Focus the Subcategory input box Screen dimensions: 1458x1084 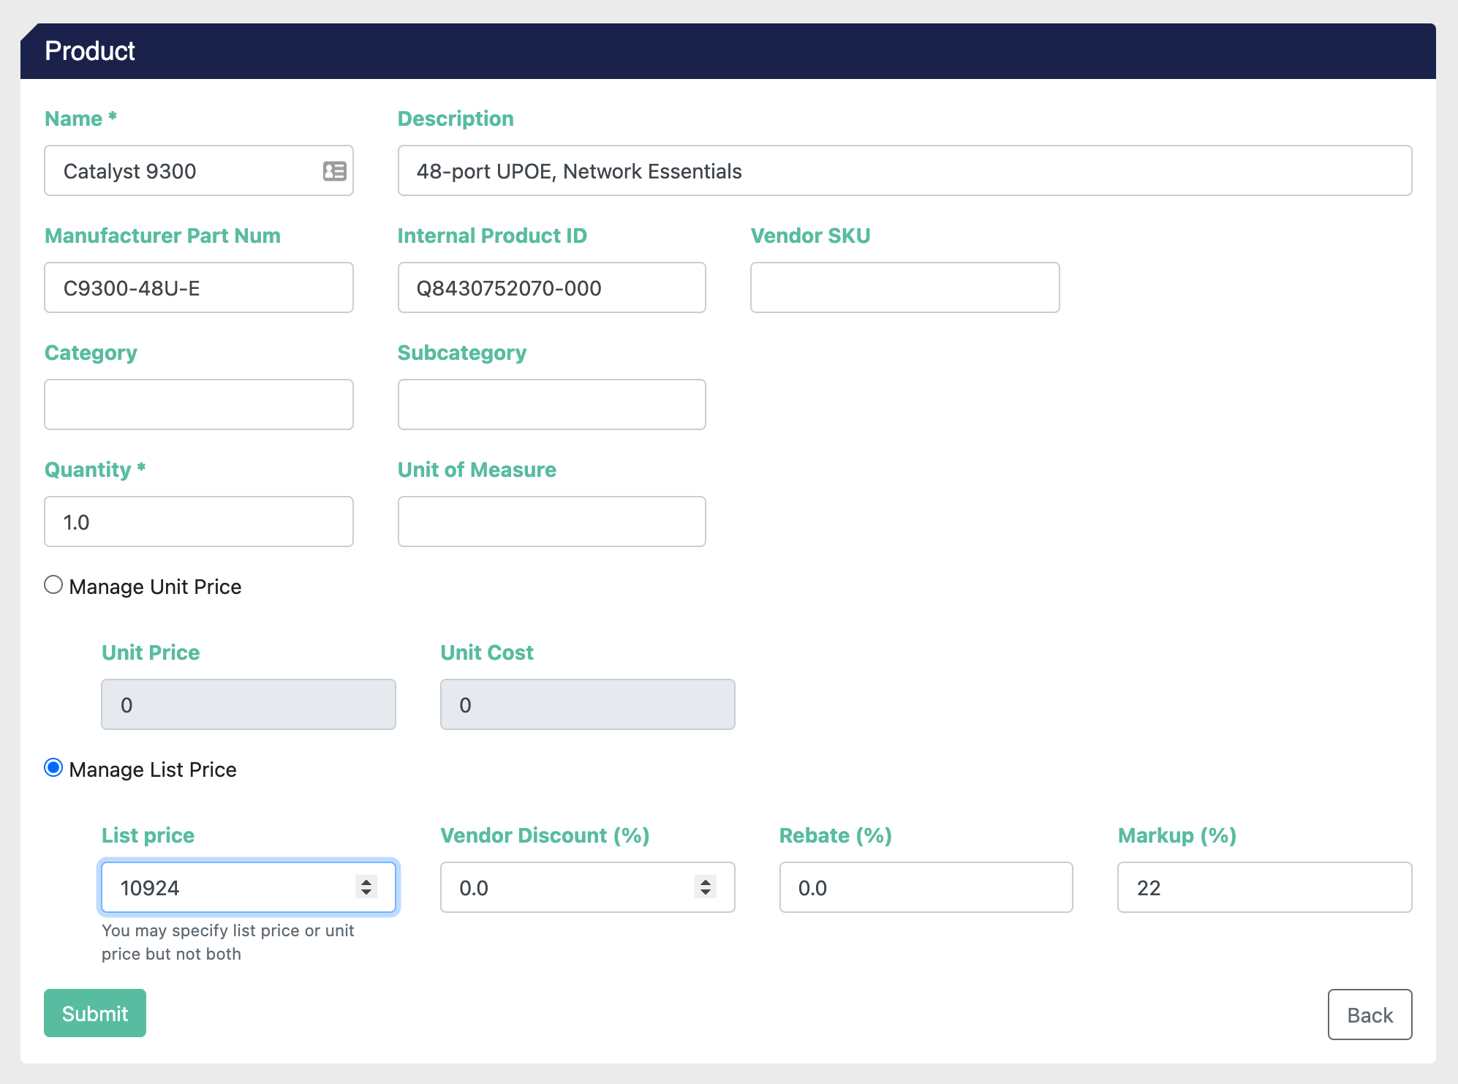(x=551, y=405)
